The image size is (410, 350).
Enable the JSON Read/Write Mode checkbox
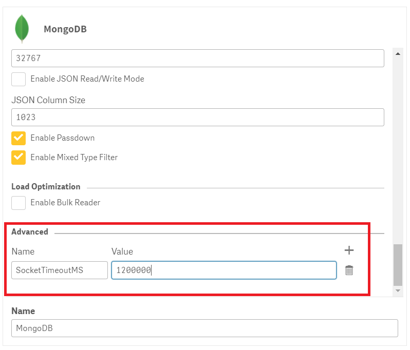coord(18,79)
